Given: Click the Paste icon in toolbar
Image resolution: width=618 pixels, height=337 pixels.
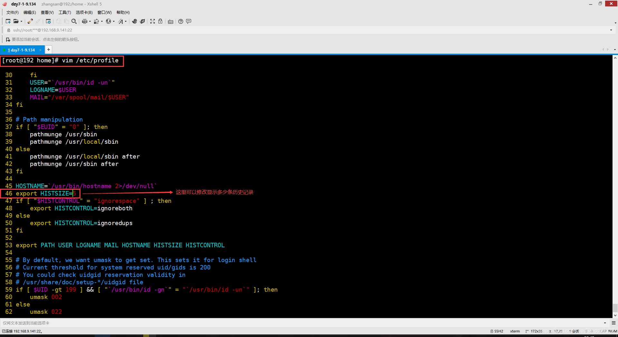Looking at the screenshot, I should pos(66,21).
